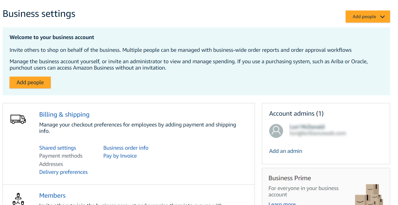Click Learn more under Business Prime
This screenshot has height=205, width=398.
[282, 203]
